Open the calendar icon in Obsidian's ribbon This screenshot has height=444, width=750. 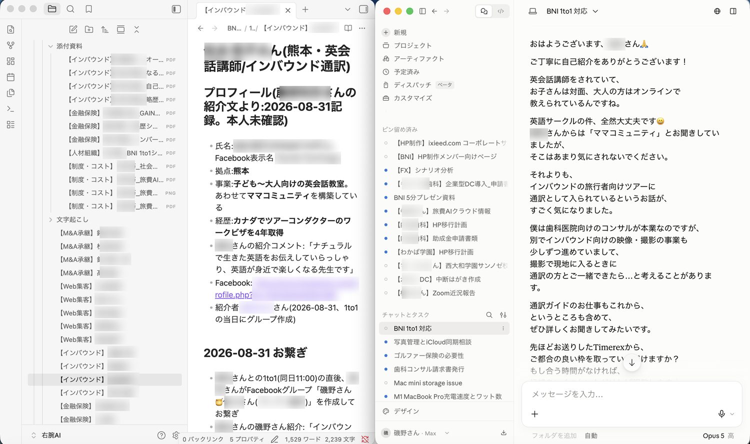[11, 77]
